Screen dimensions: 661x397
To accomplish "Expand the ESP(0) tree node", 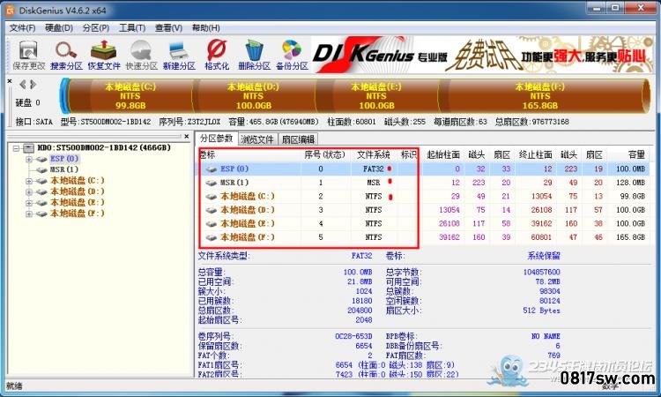I will point(29,159).
